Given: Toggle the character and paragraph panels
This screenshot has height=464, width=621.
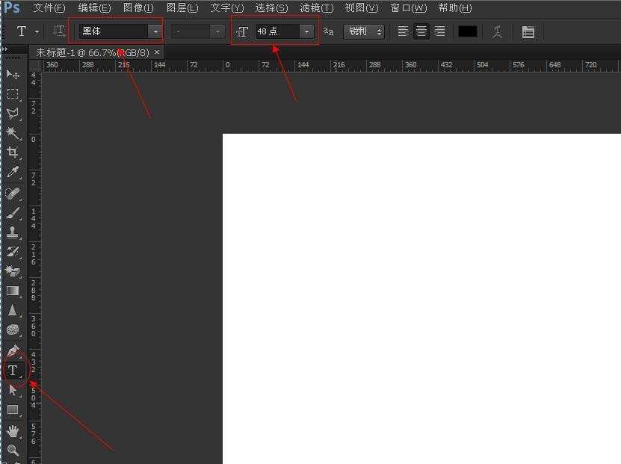Looking at the screenshot, I should click(528, 31).
